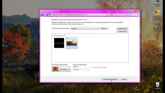Collapse the D:\загрузки group
Screen dimensions: 165x93
[x=53, y=36]
